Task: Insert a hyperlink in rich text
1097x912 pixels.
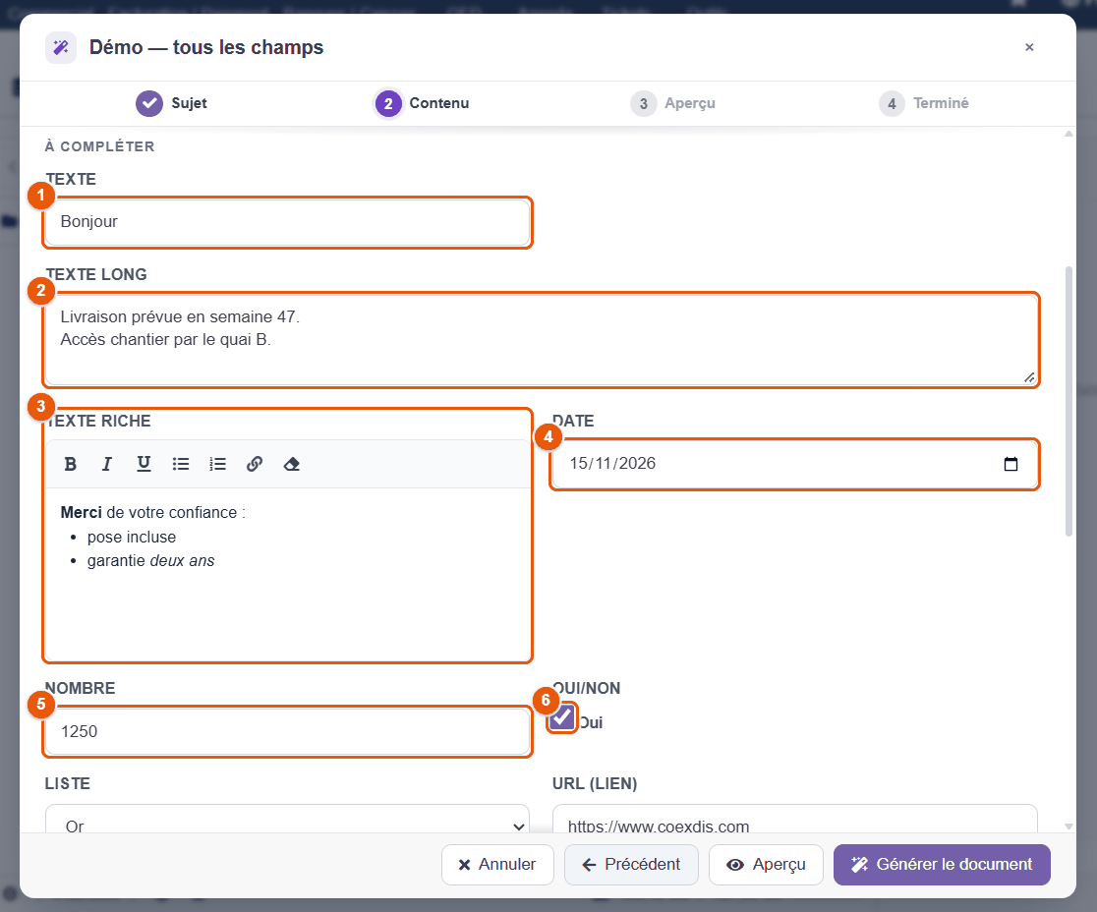Action: [x=255, y=464]
